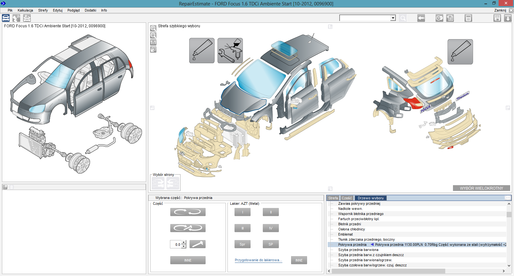Click INNE button in Część group
This screenshot has height=276, width=514.
click(188, 260)
